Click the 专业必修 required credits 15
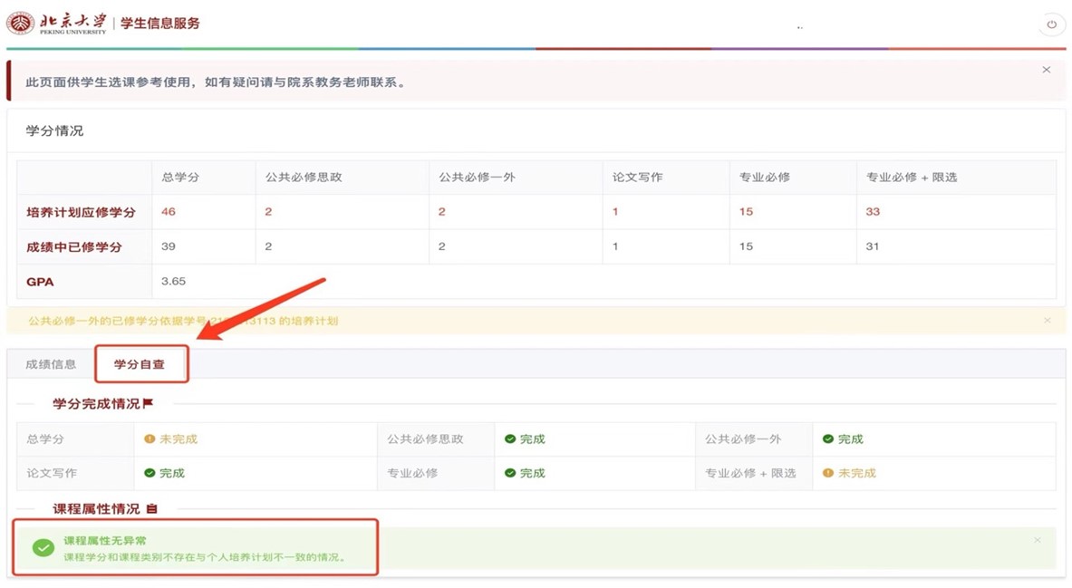The image size is (1072, 588). (746, 212)
